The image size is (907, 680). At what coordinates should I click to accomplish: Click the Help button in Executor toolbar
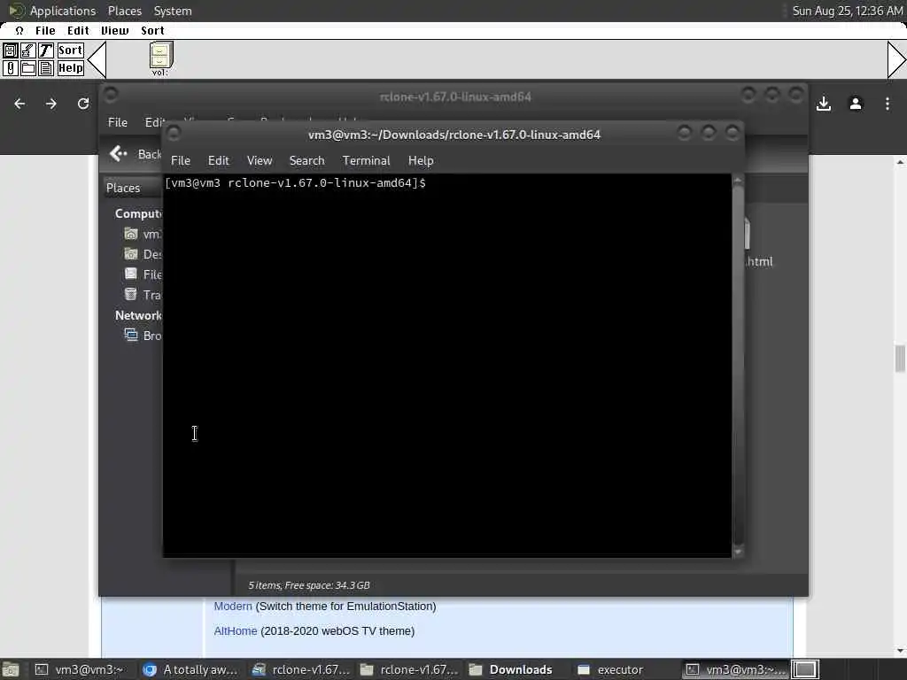pos(71,68)
